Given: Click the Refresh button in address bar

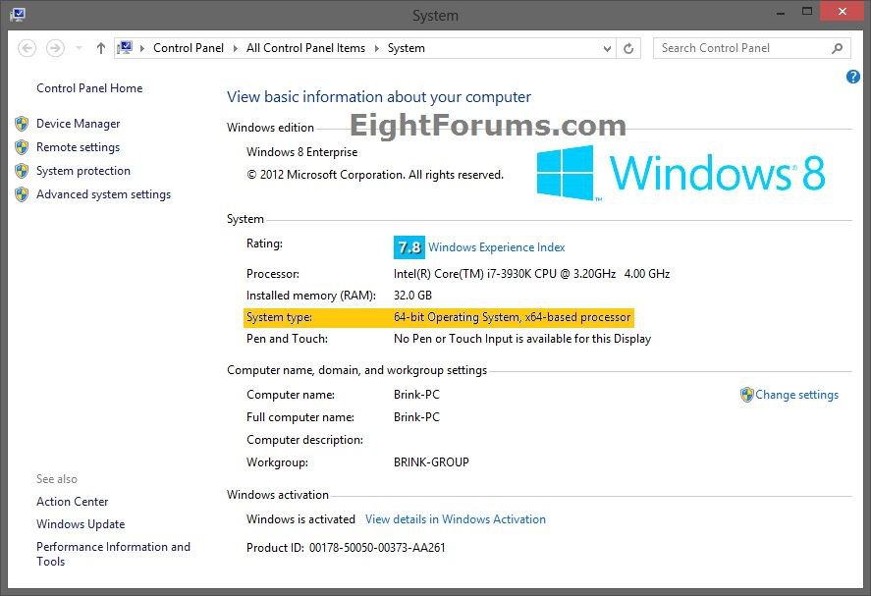Looking at the screenshot, I should click(629, 48).
